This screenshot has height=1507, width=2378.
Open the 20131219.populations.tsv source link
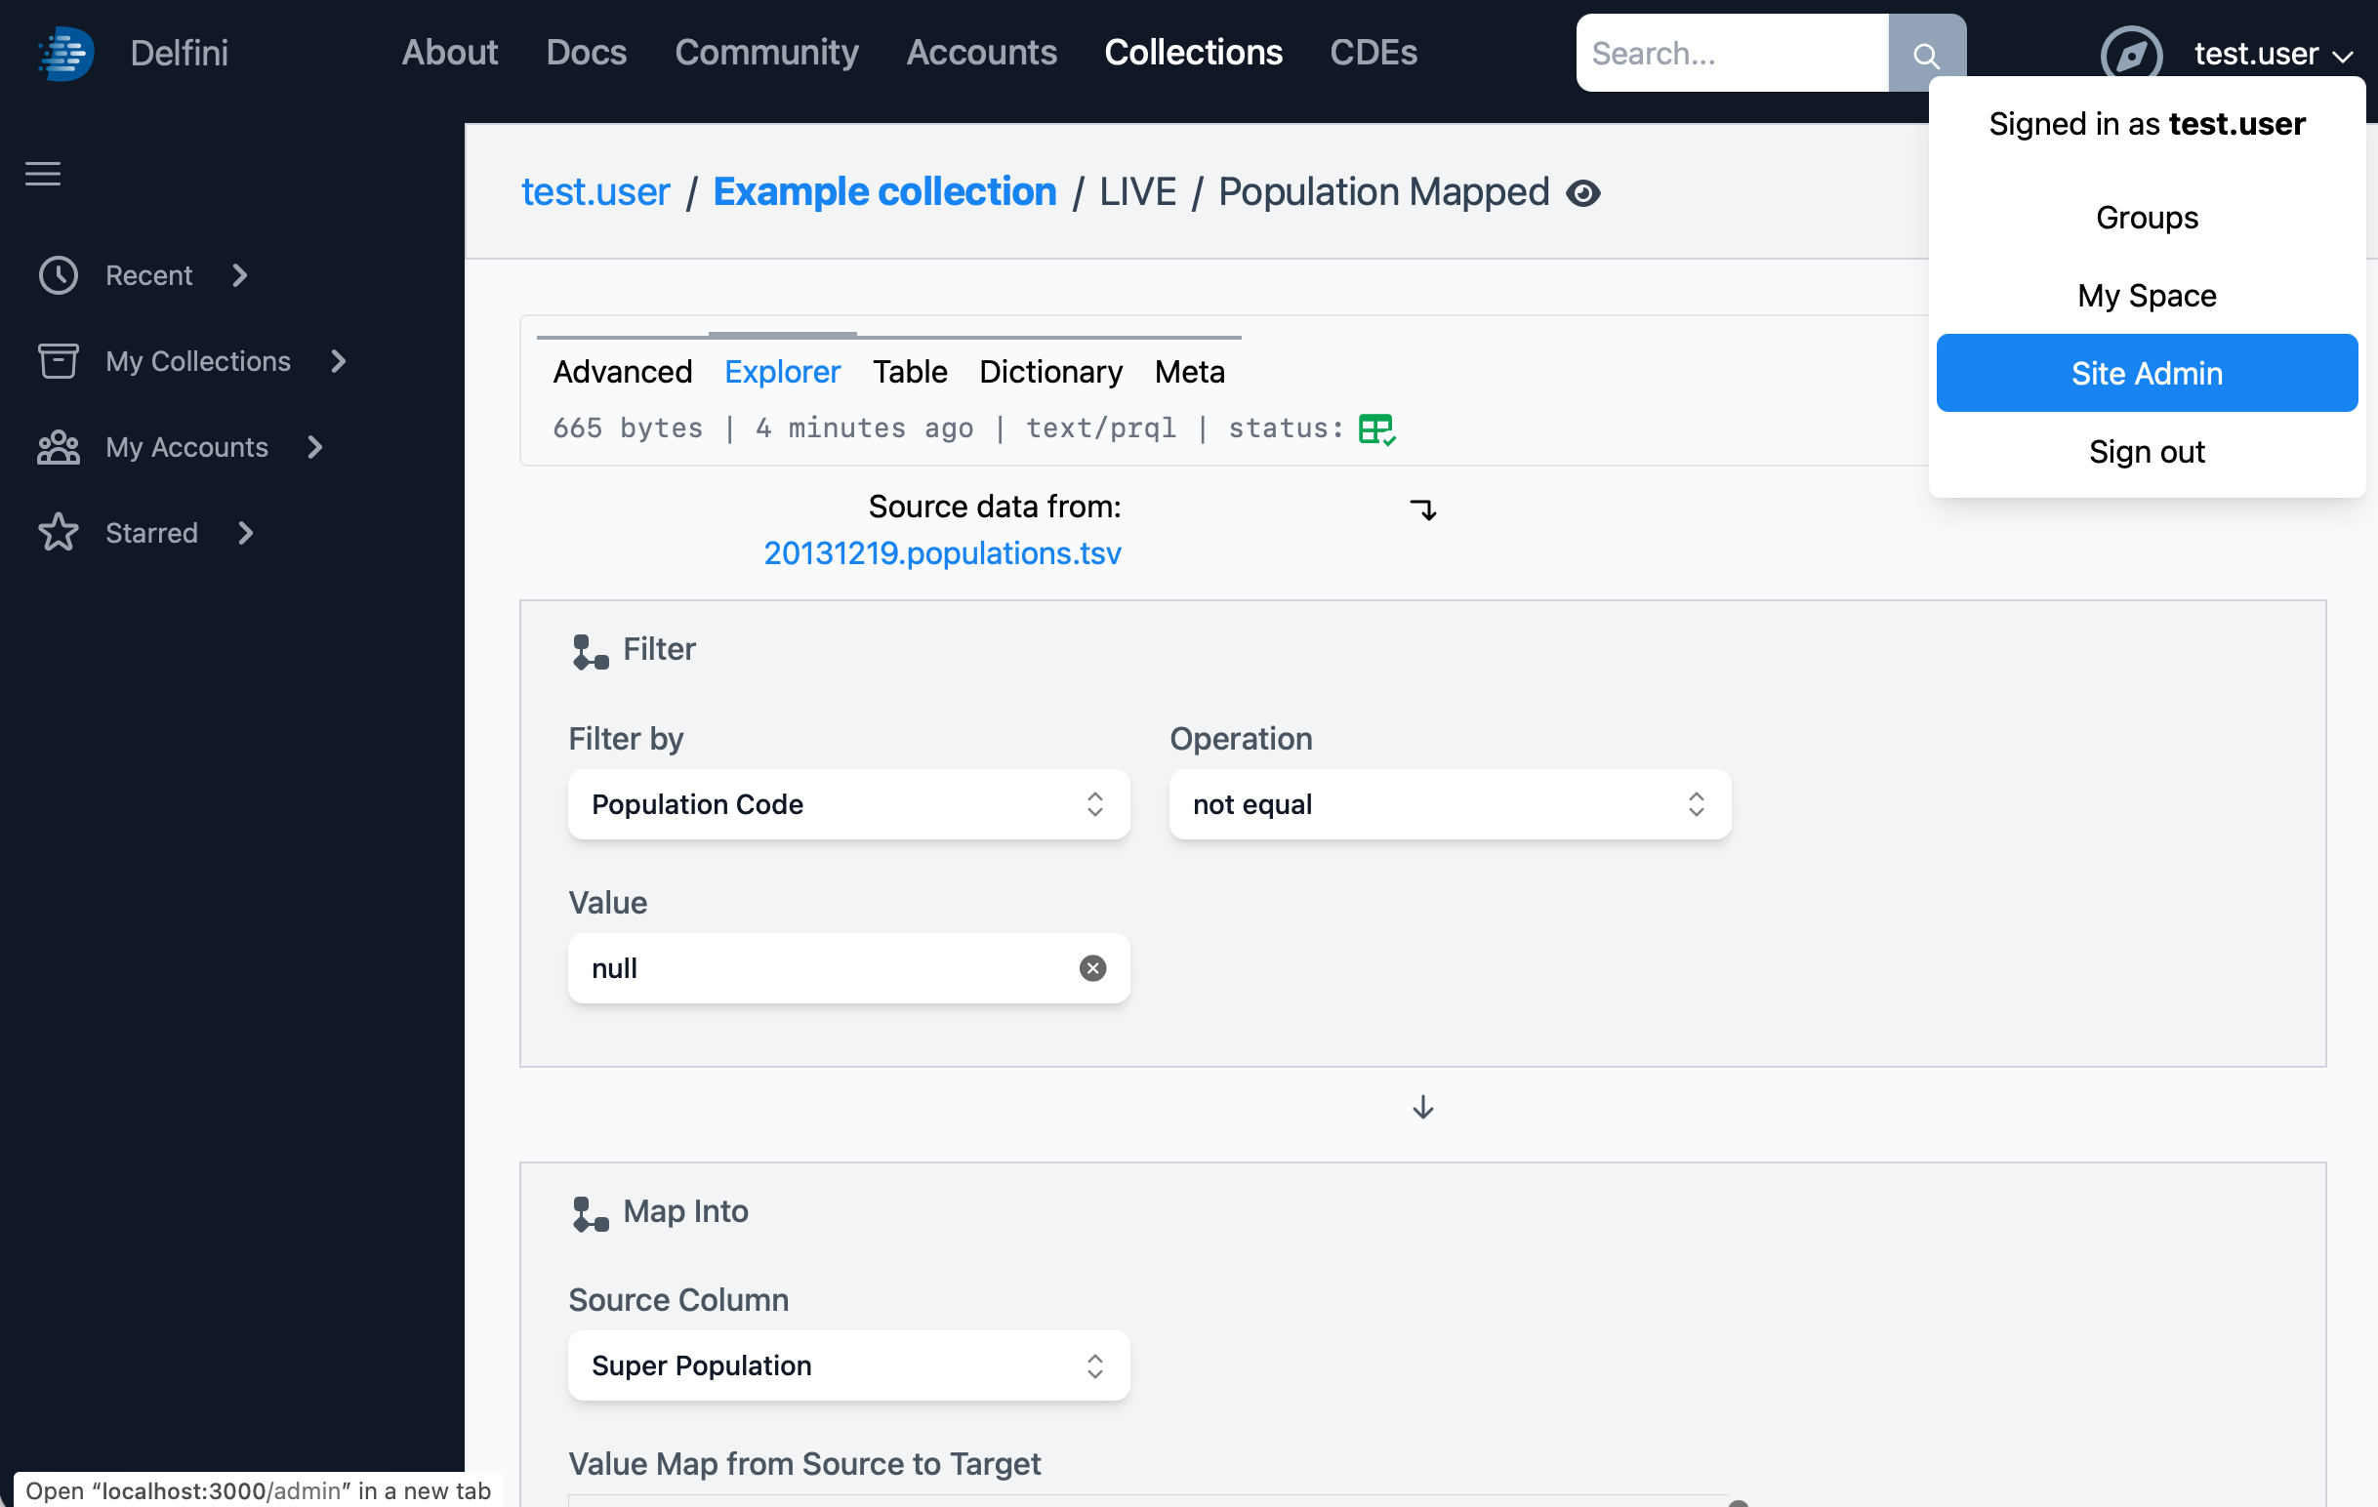942,553
